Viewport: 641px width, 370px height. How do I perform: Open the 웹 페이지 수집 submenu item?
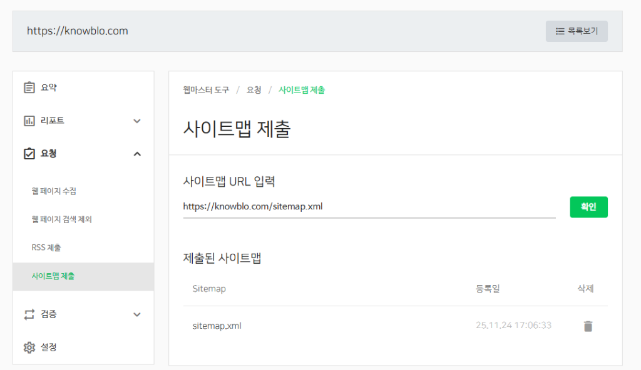pos(54,191)
